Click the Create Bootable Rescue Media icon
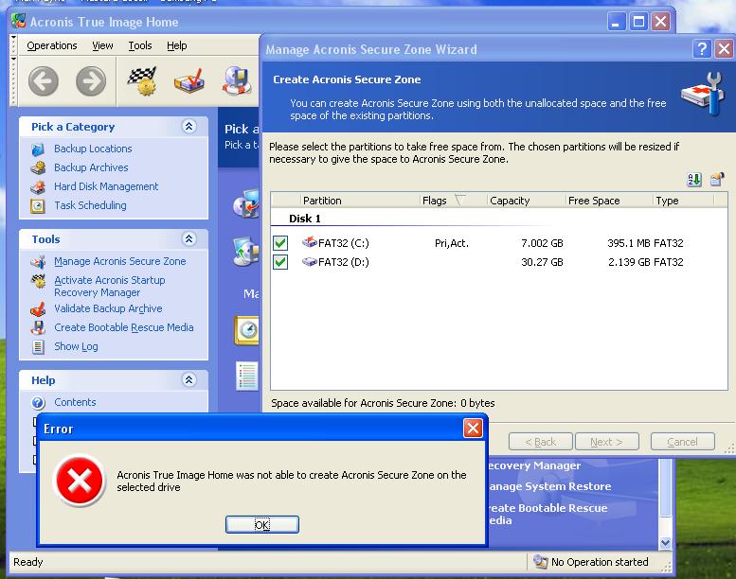The image size is (736, 579). 38,327
